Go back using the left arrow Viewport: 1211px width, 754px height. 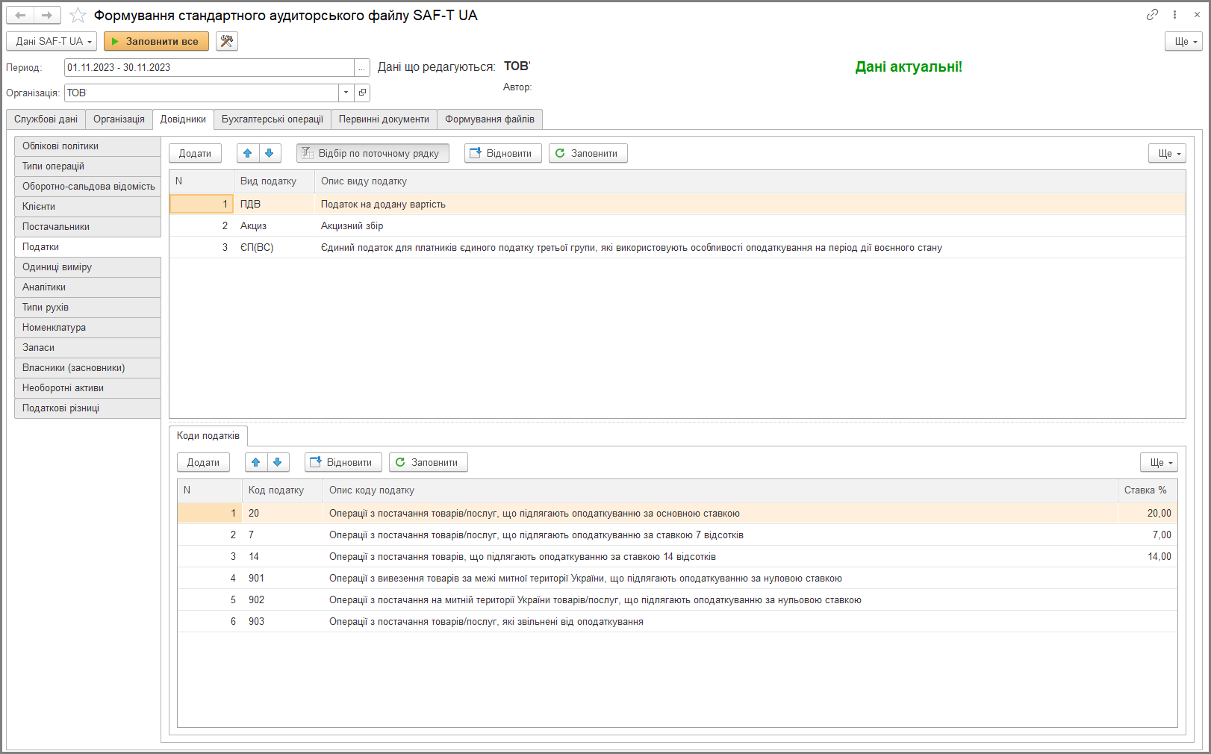[x=20, y=15]
